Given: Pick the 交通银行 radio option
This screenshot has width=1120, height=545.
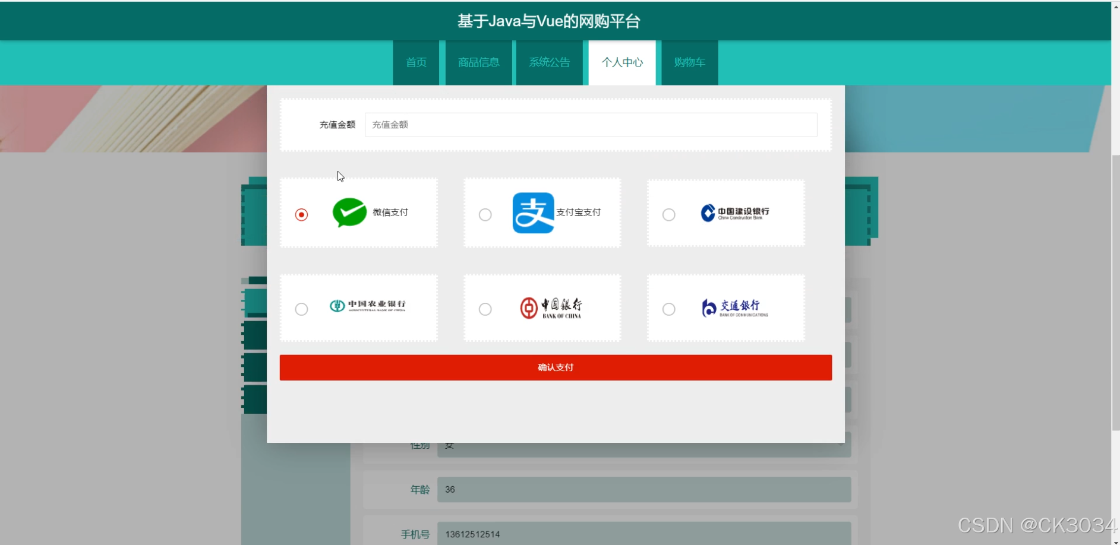Looking at the screenshot, I should coord(669,309).
